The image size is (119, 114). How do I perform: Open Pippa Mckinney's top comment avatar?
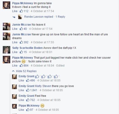click(7, 5)
